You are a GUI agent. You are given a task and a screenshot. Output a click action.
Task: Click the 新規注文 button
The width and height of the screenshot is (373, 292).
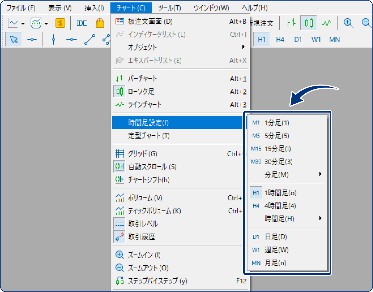point(262,23)
